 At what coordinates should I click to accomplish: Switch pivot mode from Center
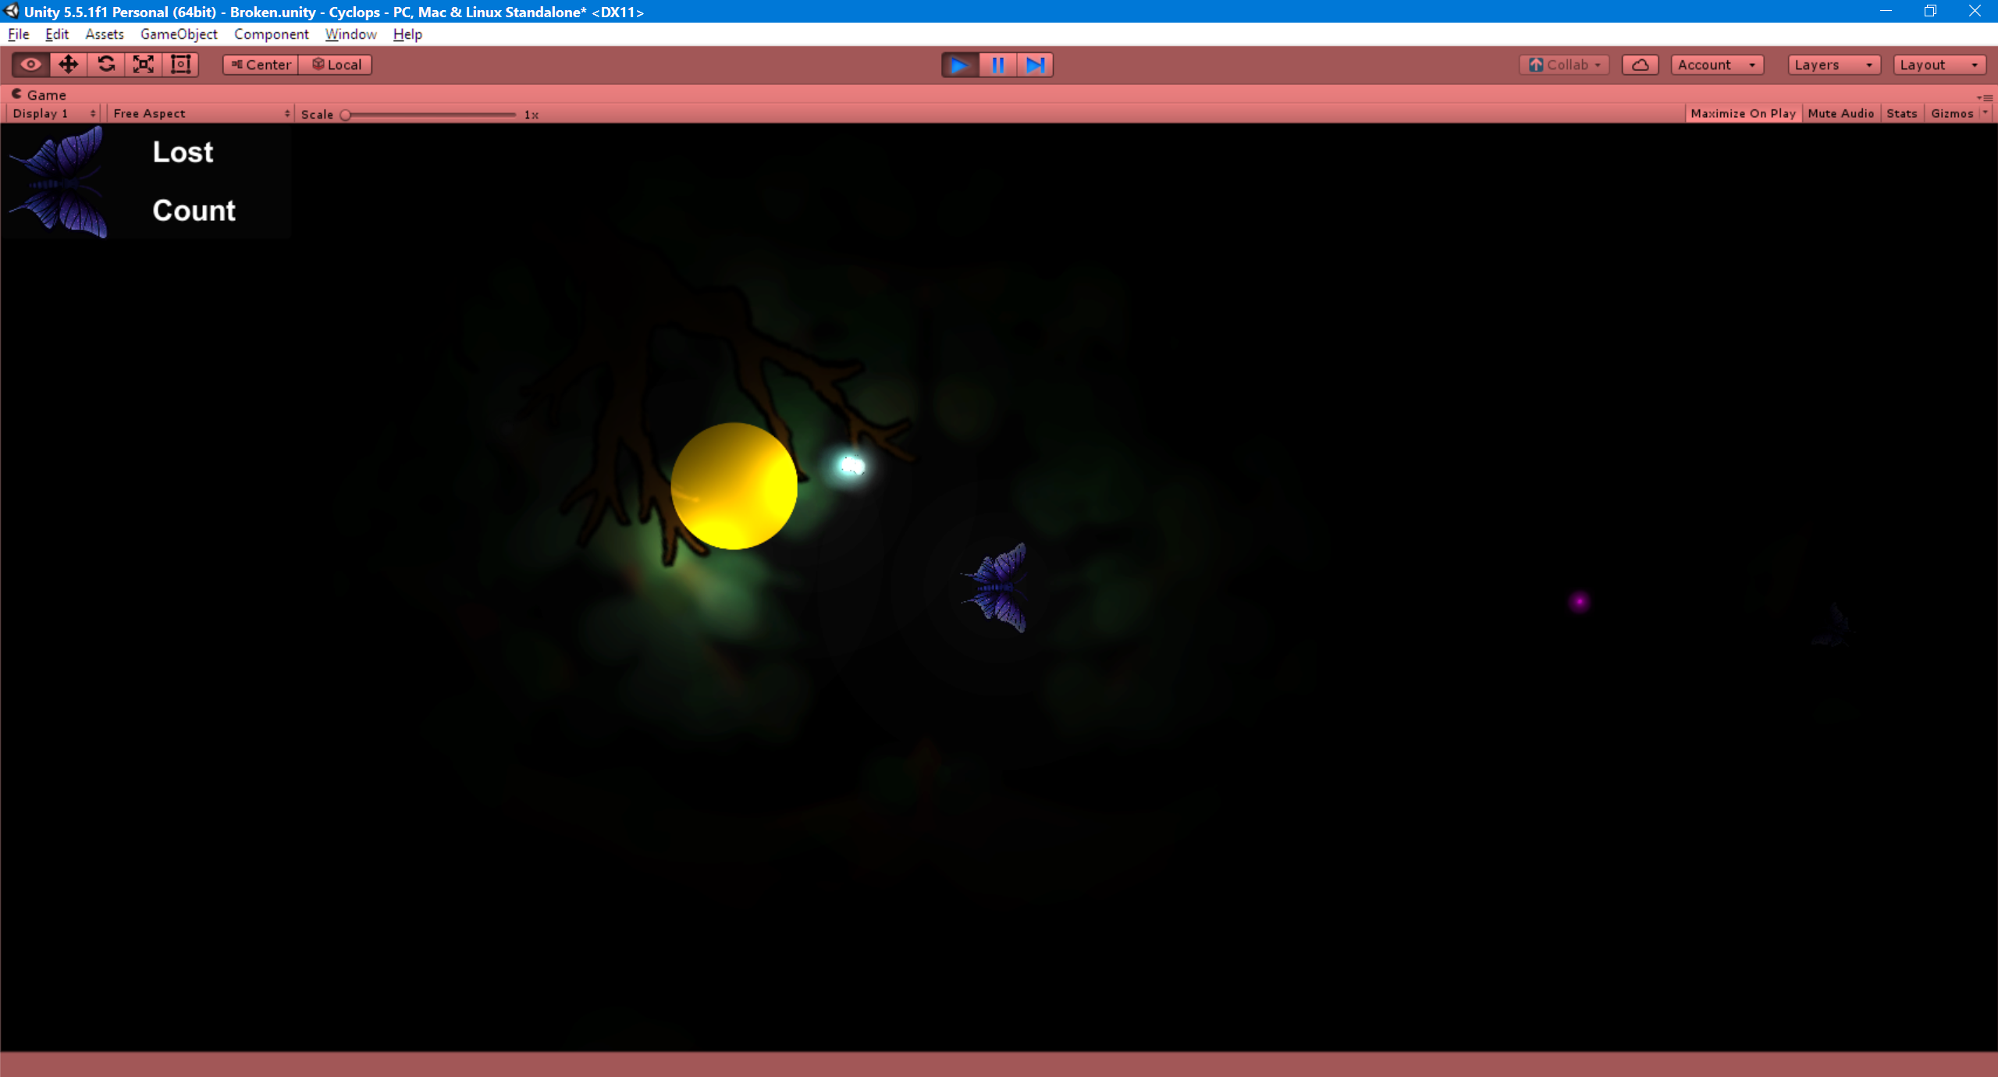[x=261, y=65]
